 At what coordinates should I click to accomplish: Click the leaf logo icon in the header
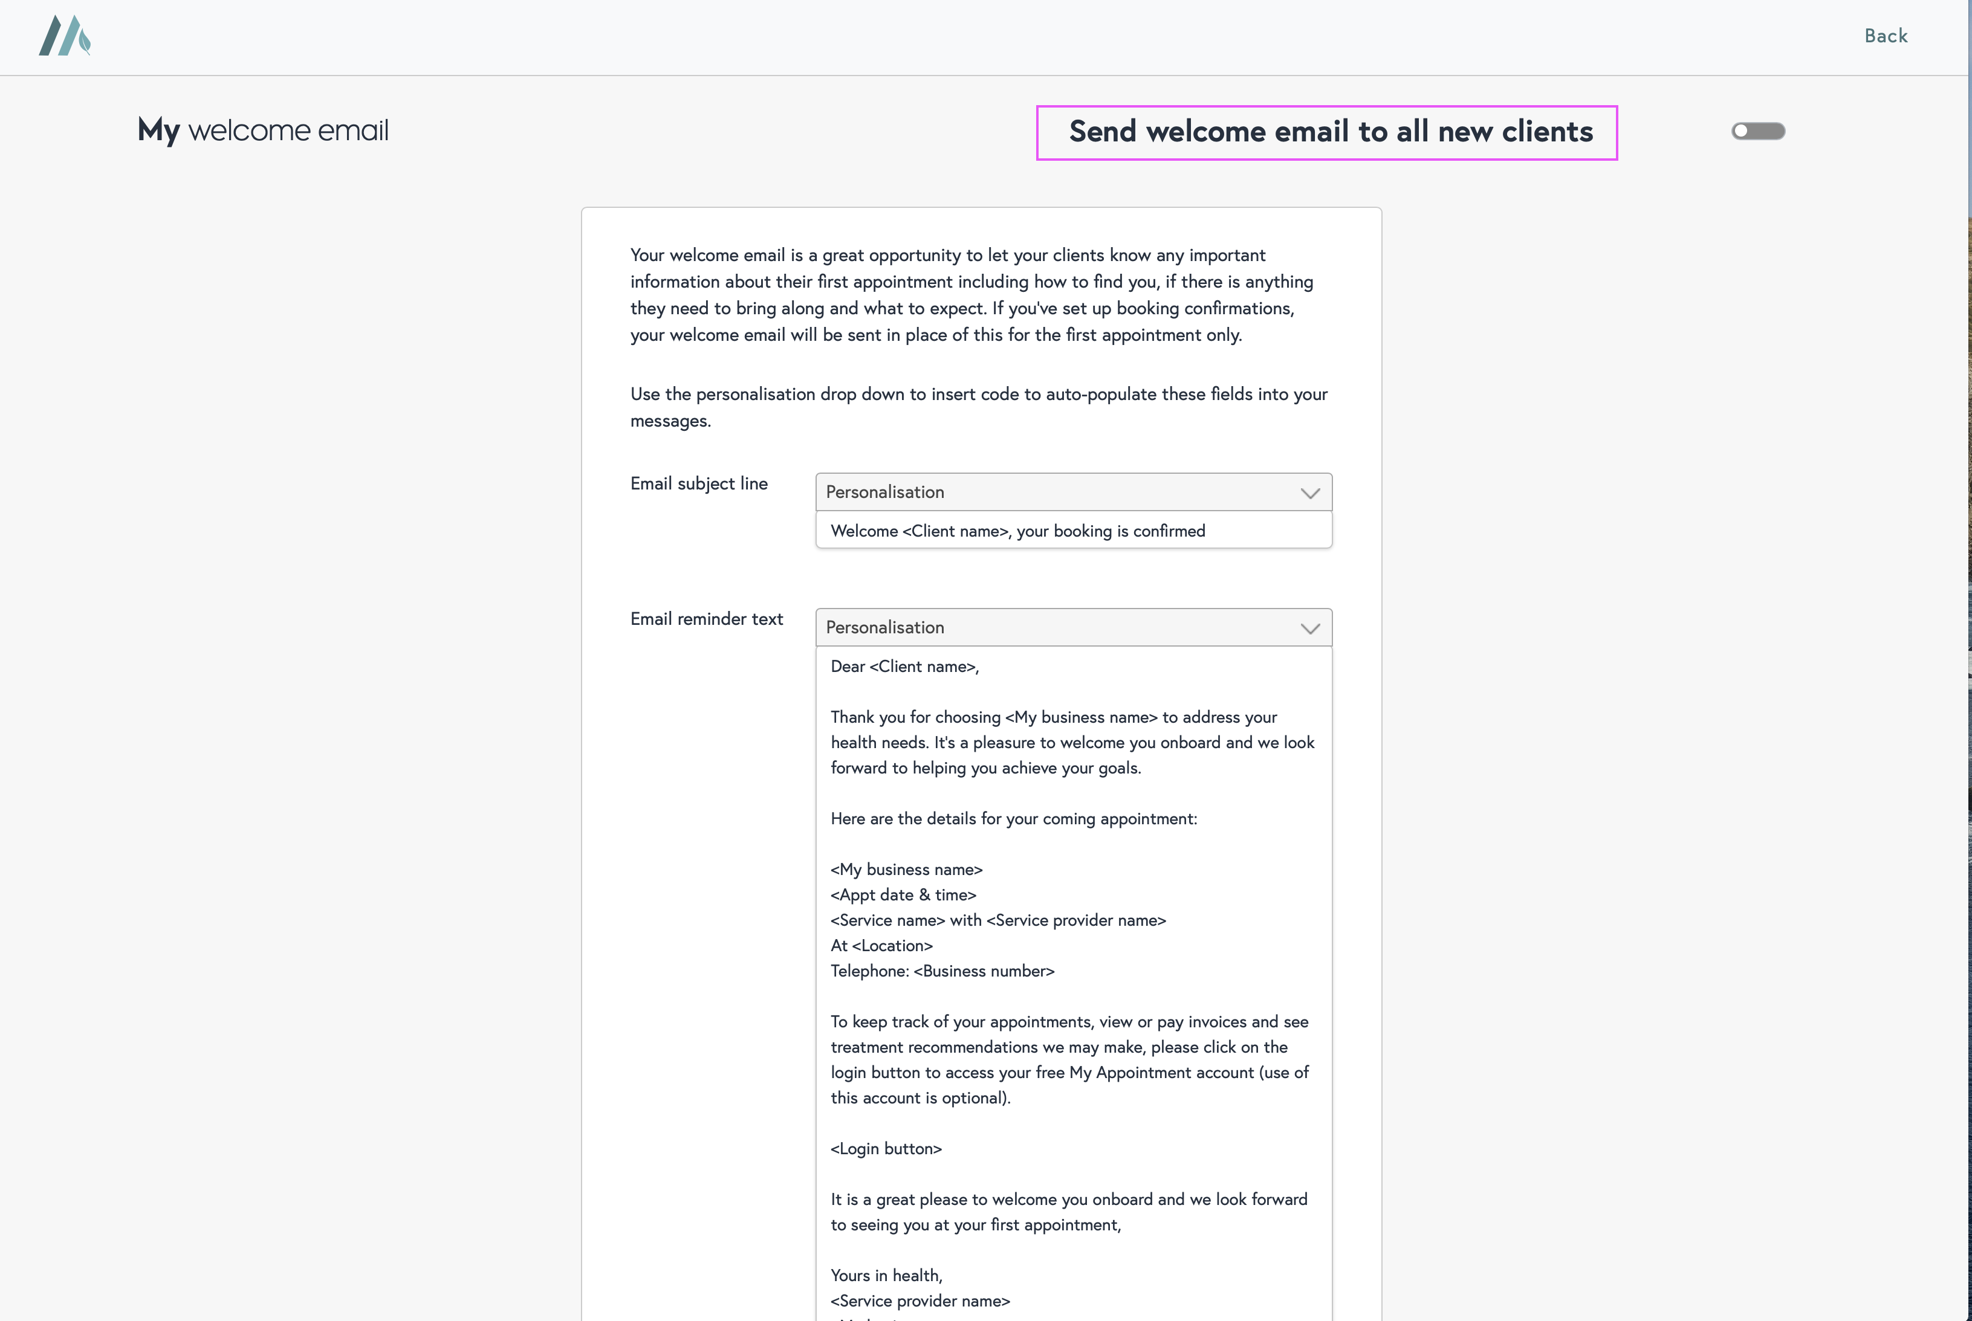click(x=65, y=36)
